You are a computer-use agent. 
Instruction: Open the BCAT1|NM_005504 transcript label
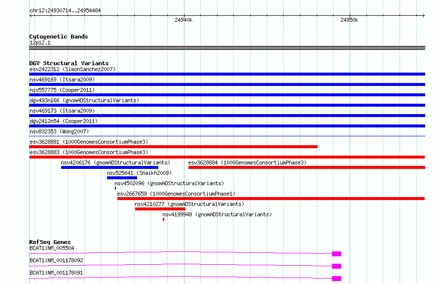tap(52, 248)
